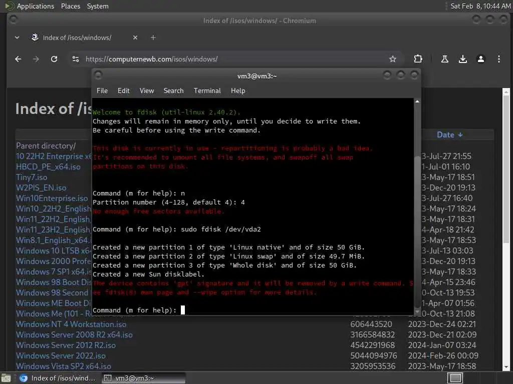Screen dimensions: 513x384
Task: Open Chromium profile icon
Action: 480,59
